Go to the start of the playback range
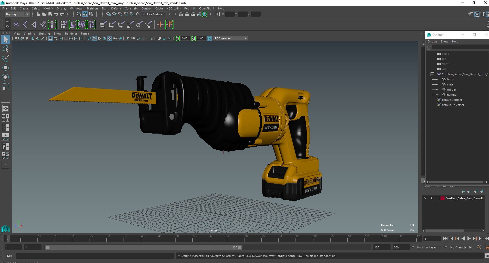Viewport: 489px width, 263px height. pyautogui.click(x=445, y=238)
